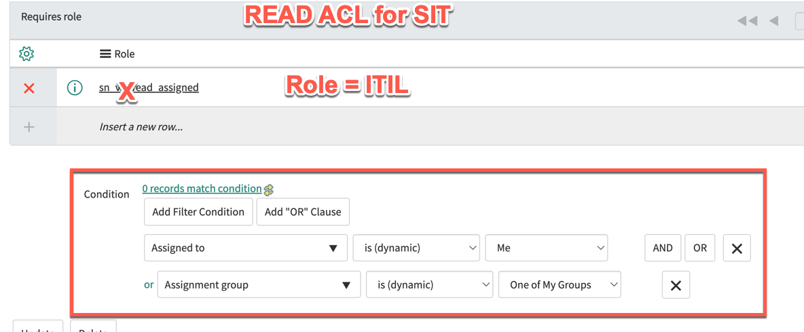Change the first is (dynamic) operator
This screenshot has height=332, width=804.
416,248
